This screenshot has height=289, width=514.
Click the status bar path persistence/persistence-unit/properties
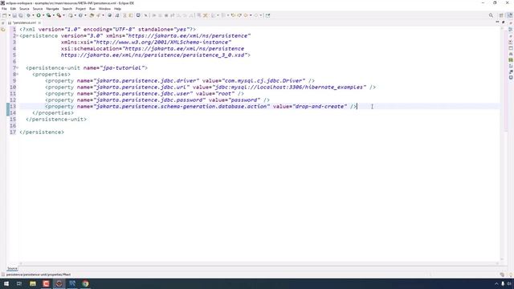[x=39, y=275]
